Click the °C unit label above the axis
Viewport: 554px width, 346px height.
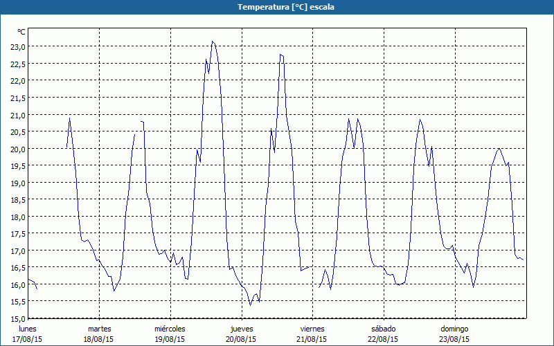[21, 32]
